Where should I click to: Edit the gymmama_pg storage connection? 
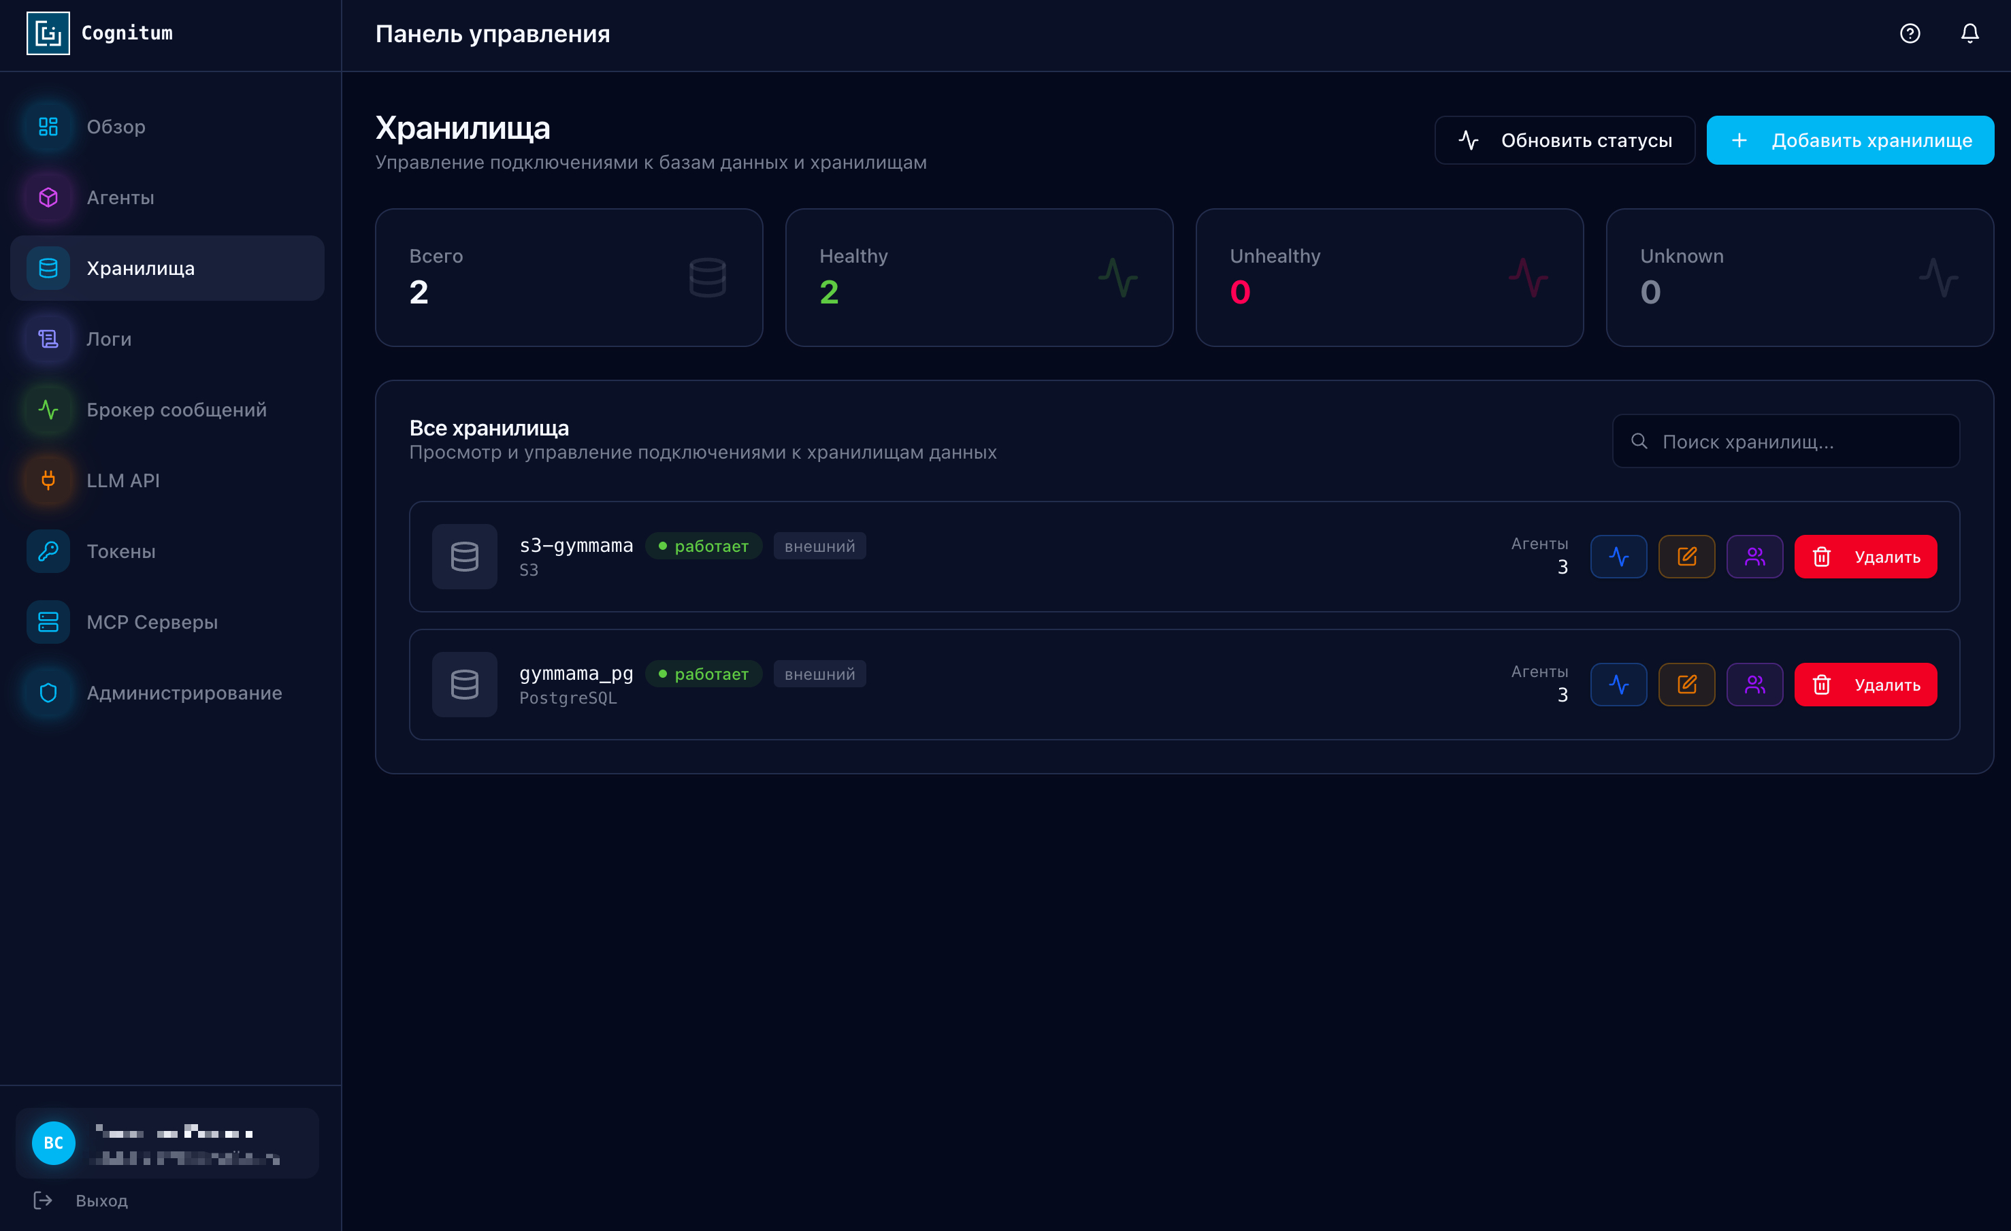pos(1687,684)
